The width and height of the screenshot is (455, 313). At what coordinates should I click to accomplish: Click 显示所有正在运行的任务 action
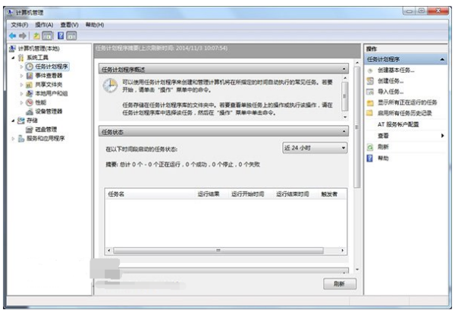pyautogui.click(x=407, y=102)
